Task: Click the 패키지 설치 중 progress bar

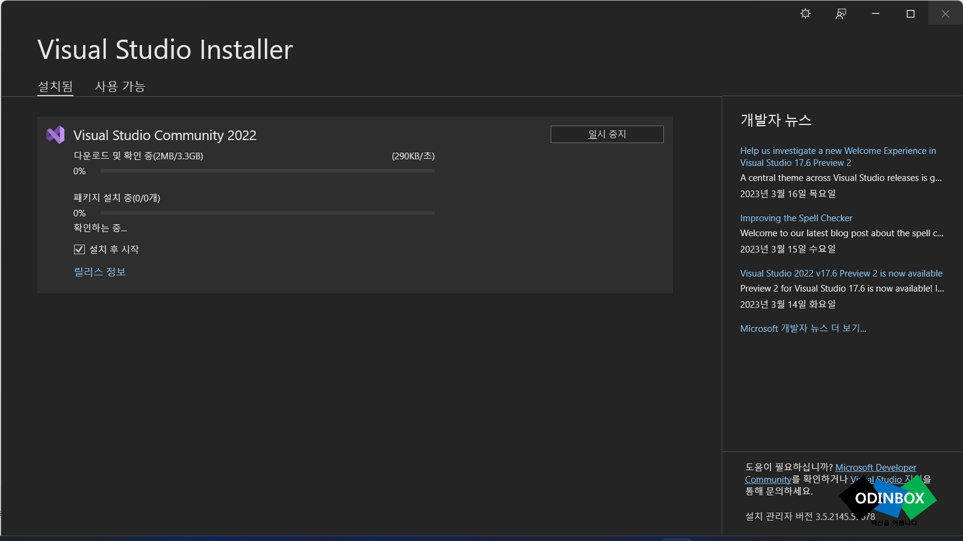Action: click(x=267, y=213)
